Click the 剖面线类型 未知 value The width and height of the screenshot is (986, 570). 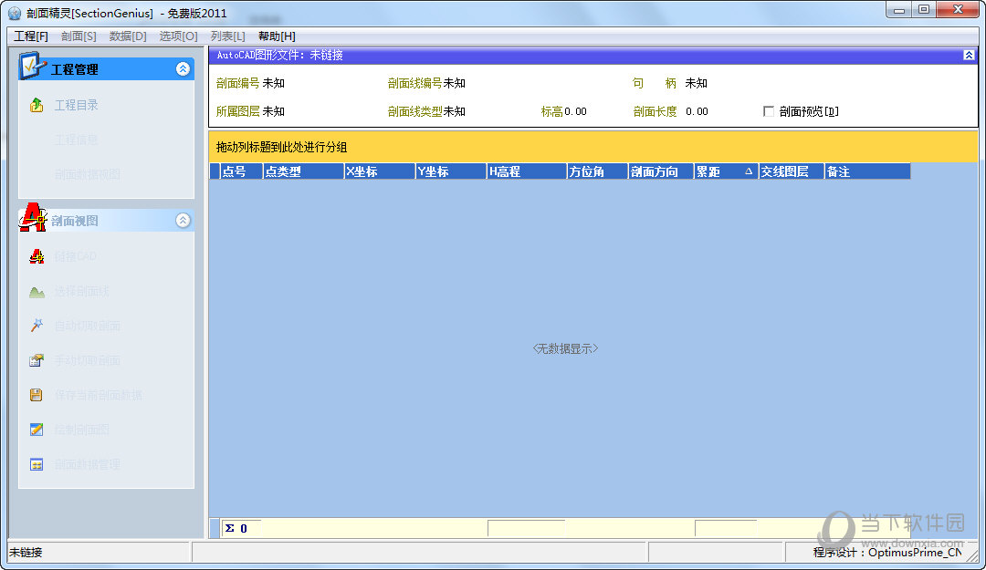[x=454, y=111]
